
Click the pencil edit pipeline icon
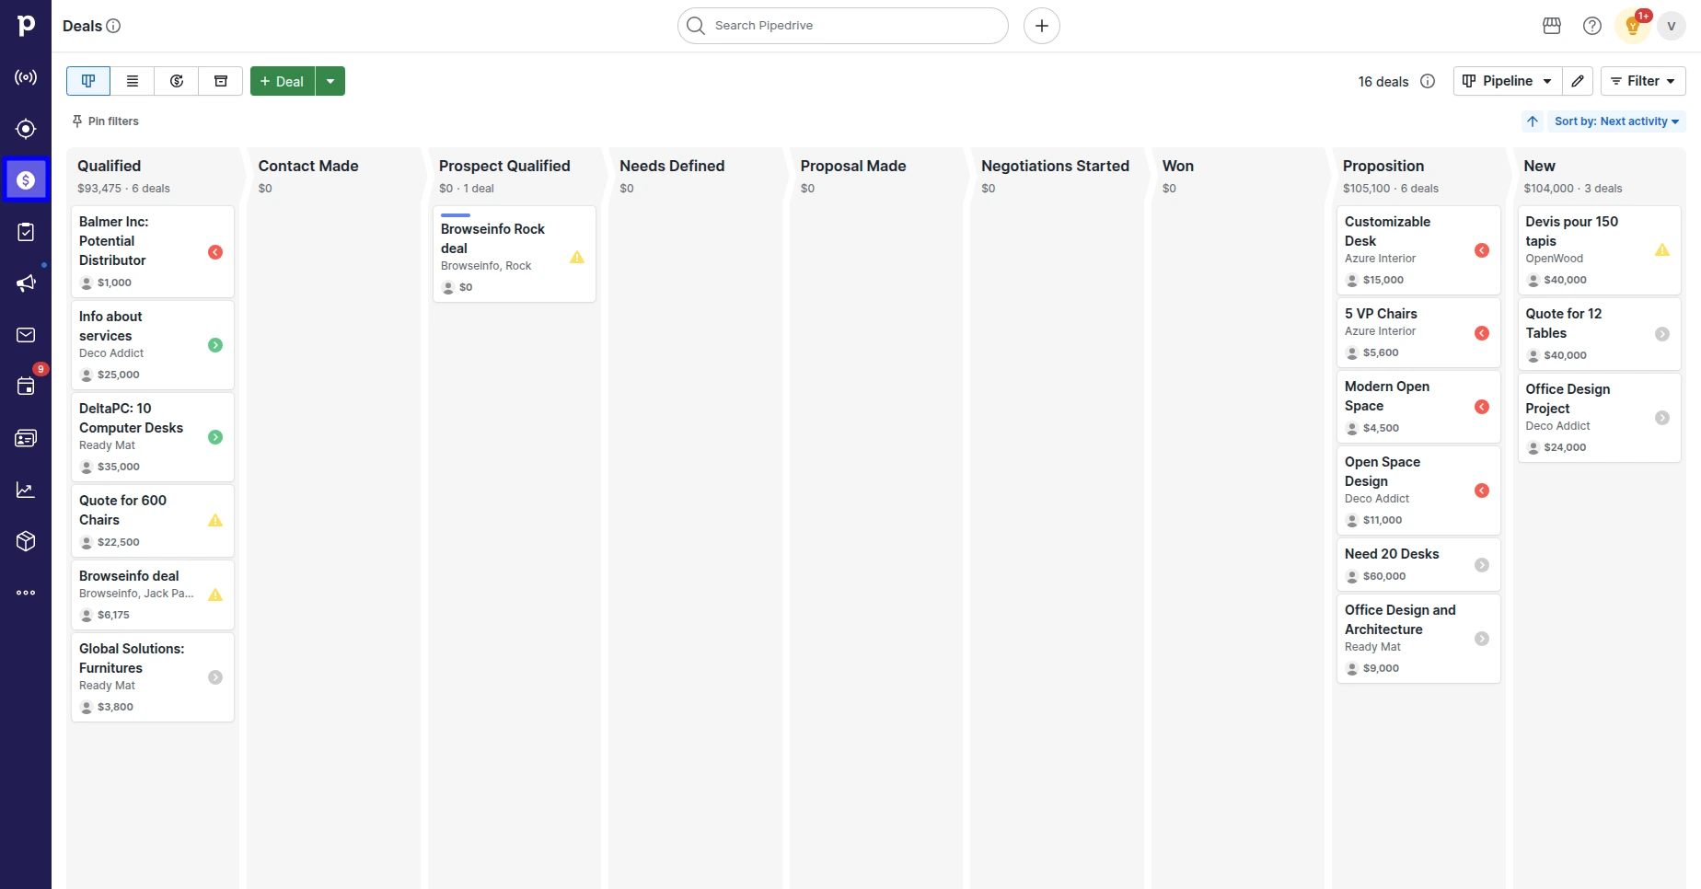coord(1578,81)
